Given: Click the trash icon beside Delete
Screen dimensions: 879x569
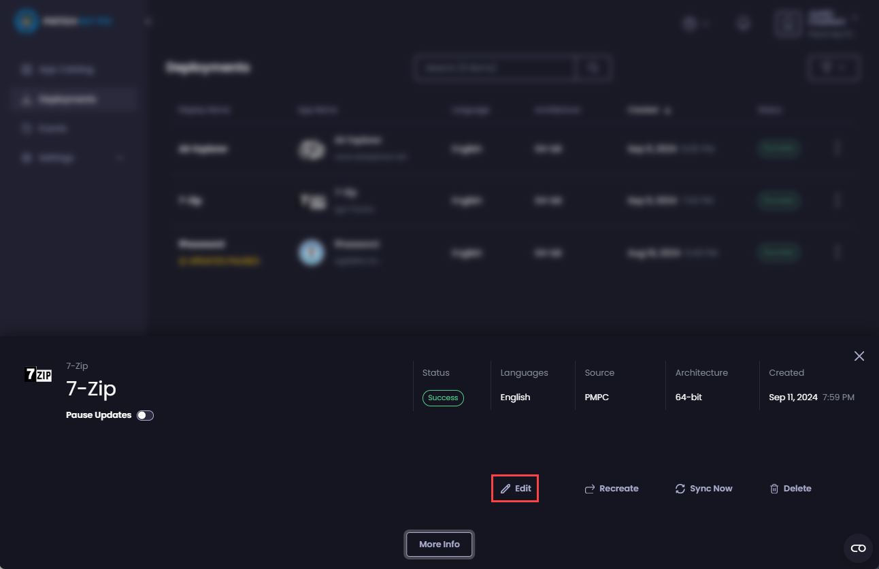Looking at the screenshot, I should (x=774, y=488).
